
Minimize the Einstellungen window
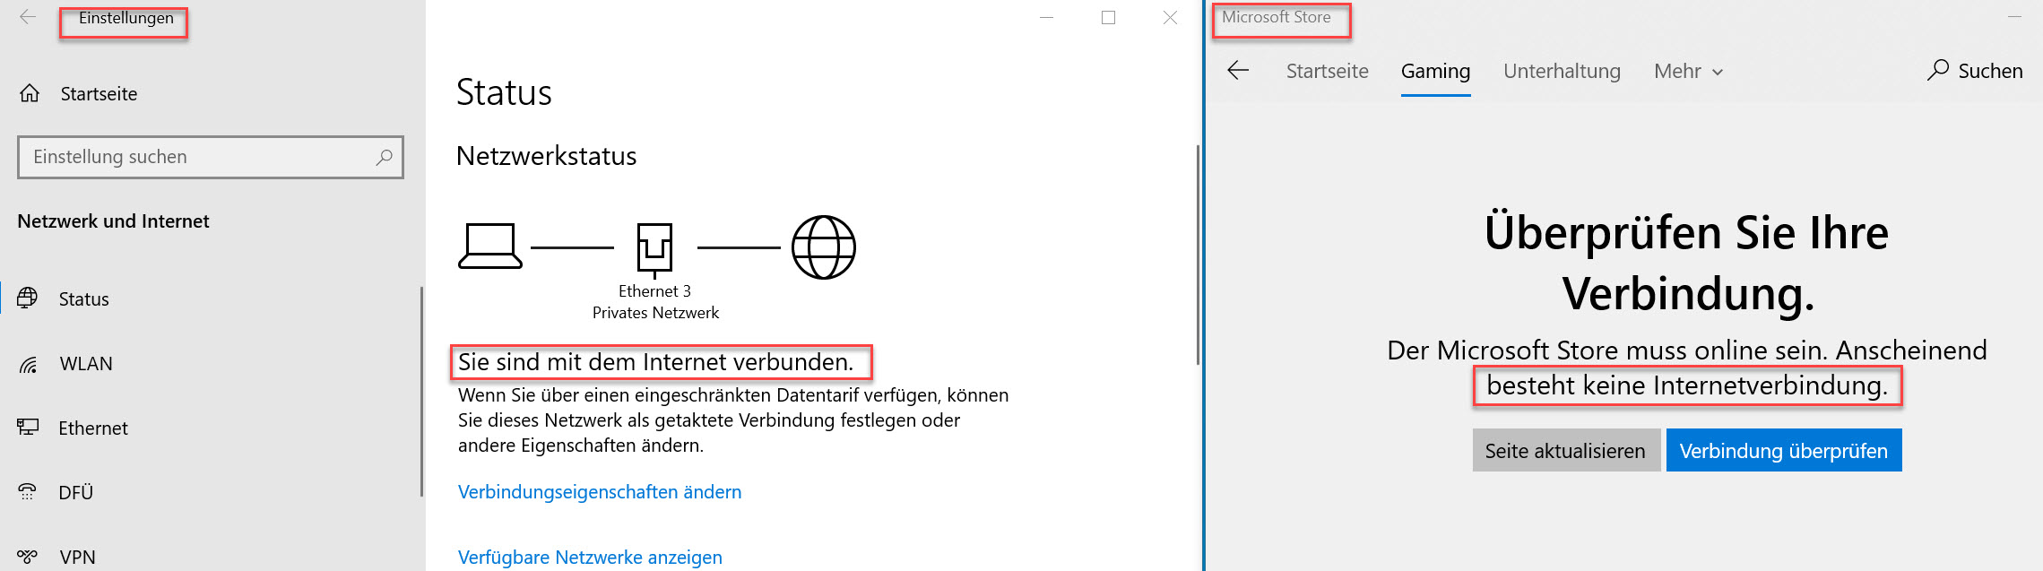coord(1046,18)
